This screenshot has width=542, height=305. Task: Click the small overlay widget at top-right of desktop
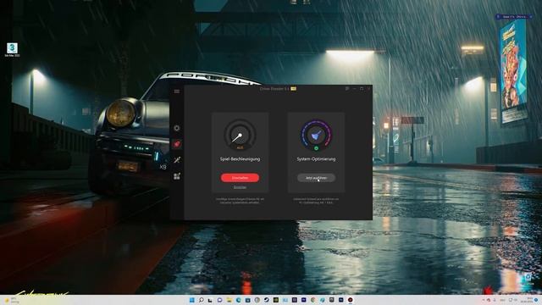pos(514,16)
